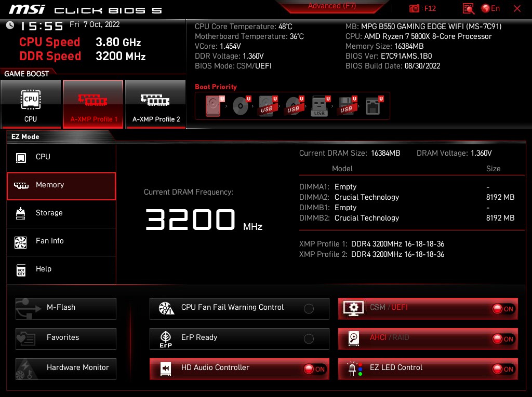Select the hard disk boot device icon
Viewport: 532px width, 397px height.
point(213,106)
